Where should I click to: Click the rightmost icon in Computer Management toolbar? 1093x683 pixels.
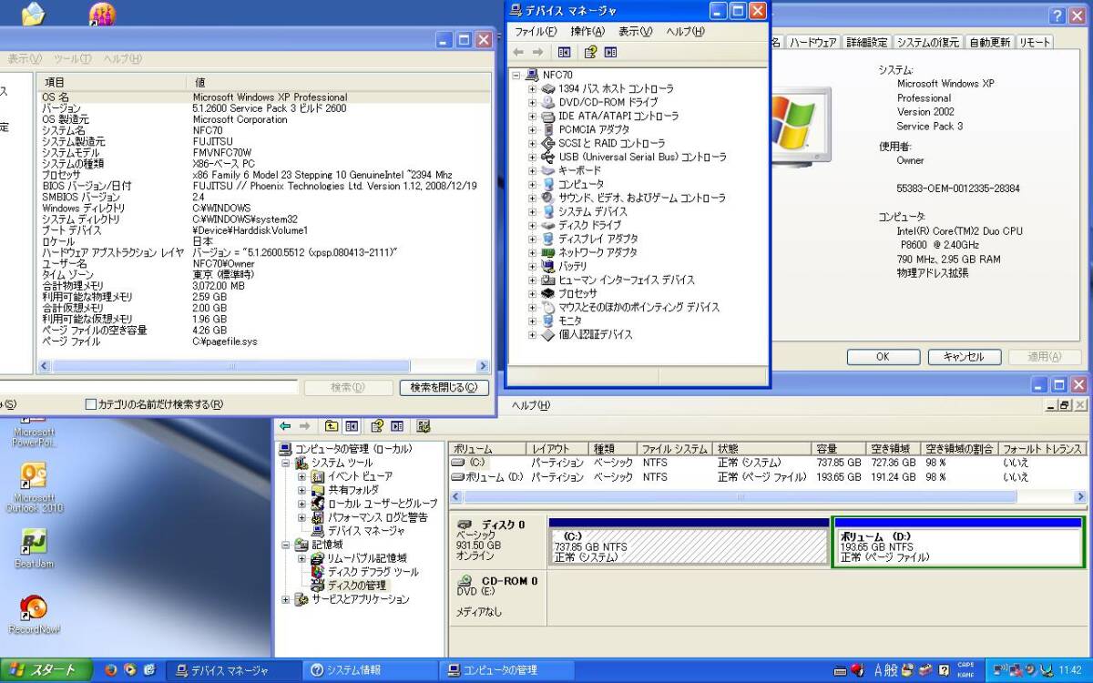click(424, 426)
